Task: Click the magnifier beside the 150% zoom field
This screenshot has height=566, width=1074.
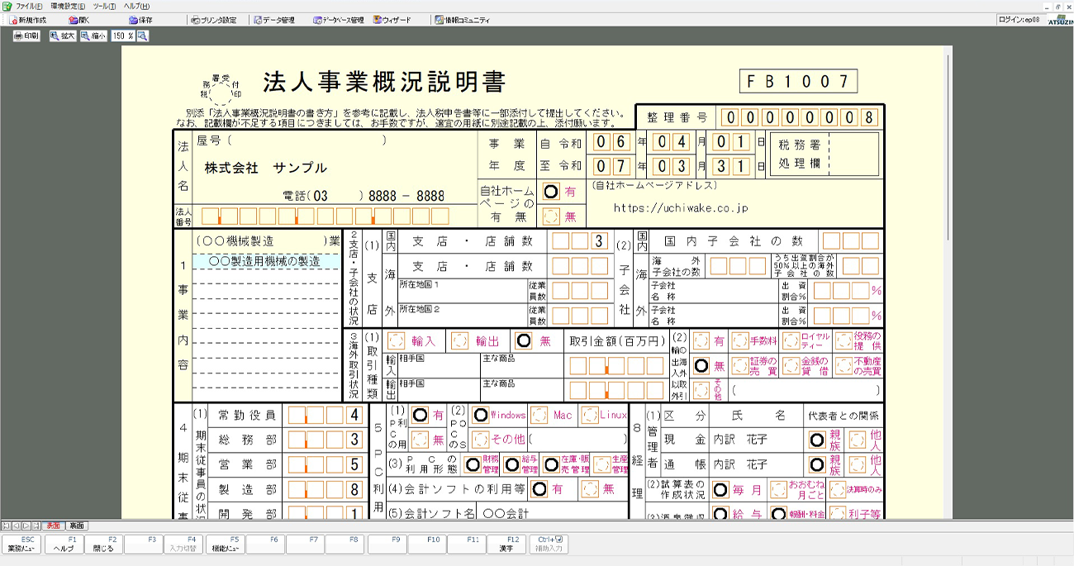Action: click(142, 36)
